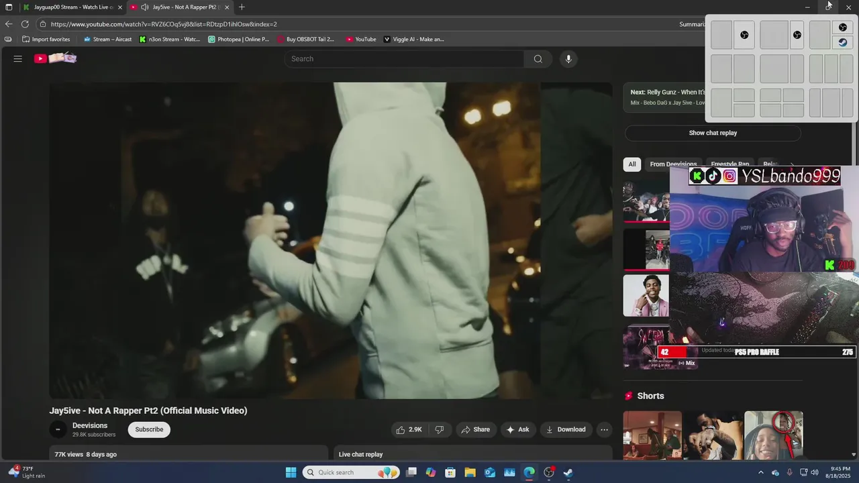Close the Jay5ive Not A Rapper tab
The image size is (859, 483).
click(x=227, y=7)
